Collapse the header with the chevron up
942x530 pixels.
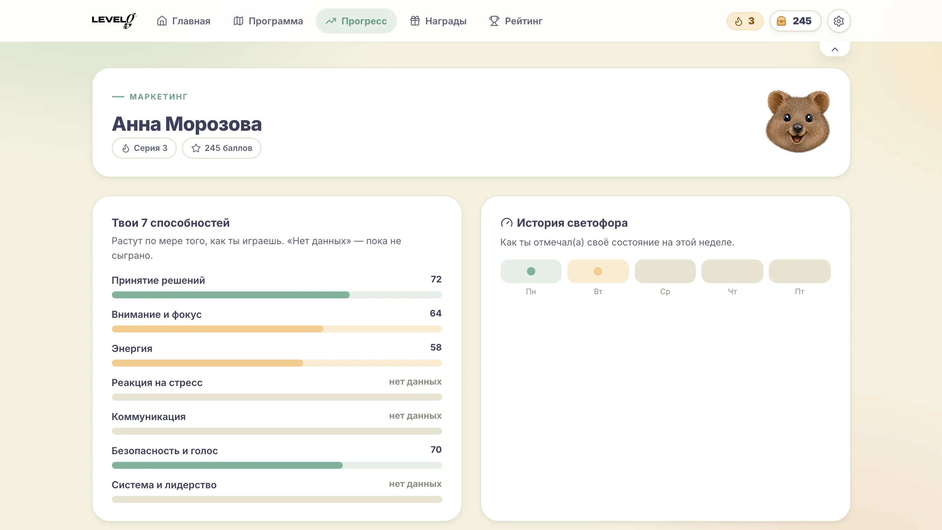[835, 49]
